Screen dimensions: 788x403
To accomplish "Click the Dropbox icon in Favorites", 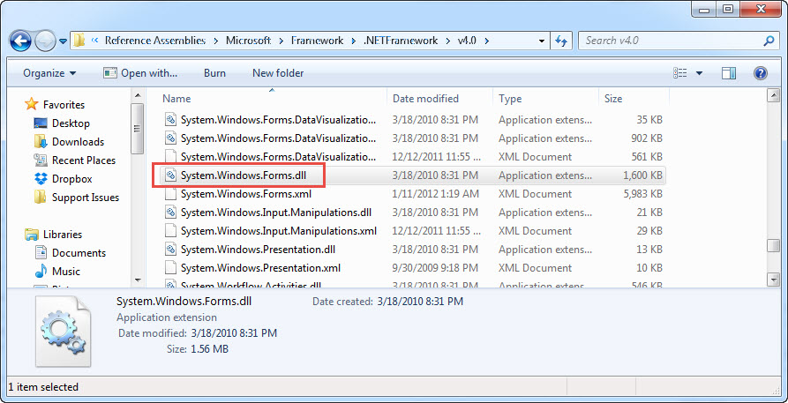I will [41, 179].
